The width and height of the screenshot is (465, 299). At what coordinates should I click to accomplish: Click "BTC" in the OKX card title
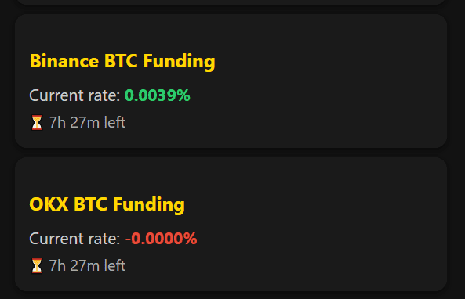90,204
